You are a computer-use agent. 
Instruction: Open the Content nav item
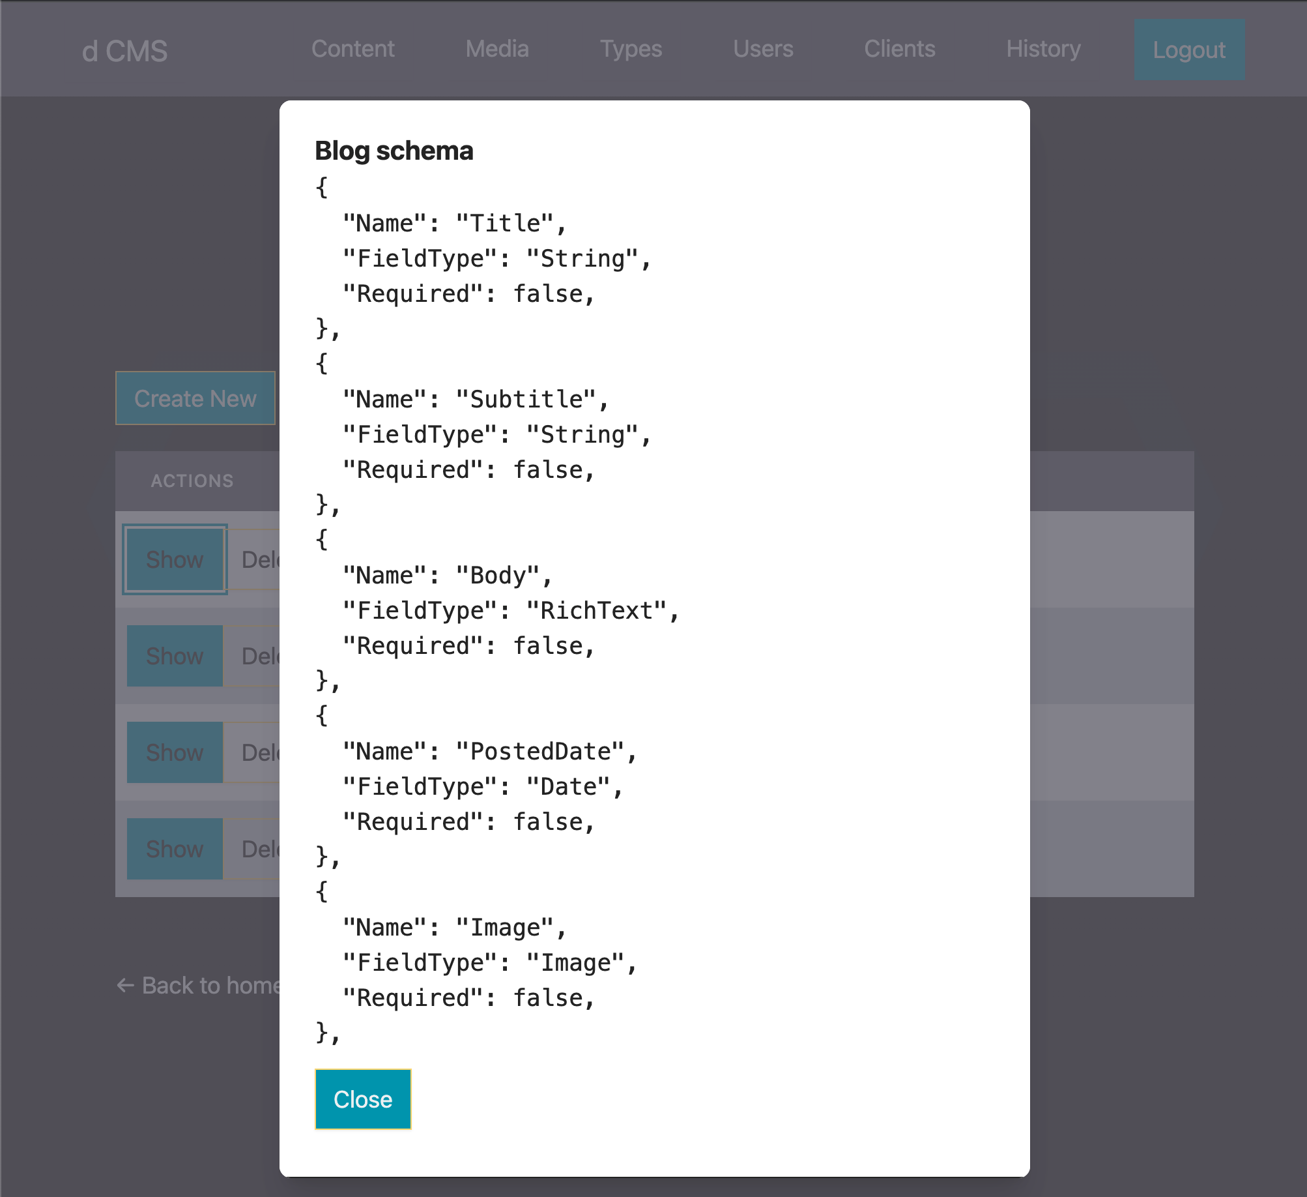point(352,49)
